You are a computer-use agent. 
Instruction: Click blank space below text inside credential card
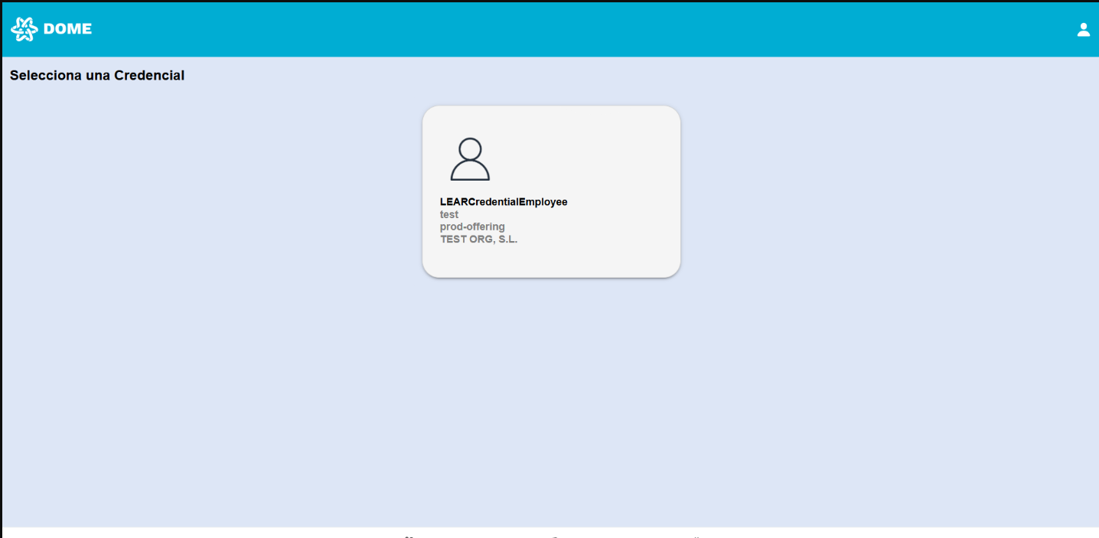pyautogui.click(x=536, y=260)
